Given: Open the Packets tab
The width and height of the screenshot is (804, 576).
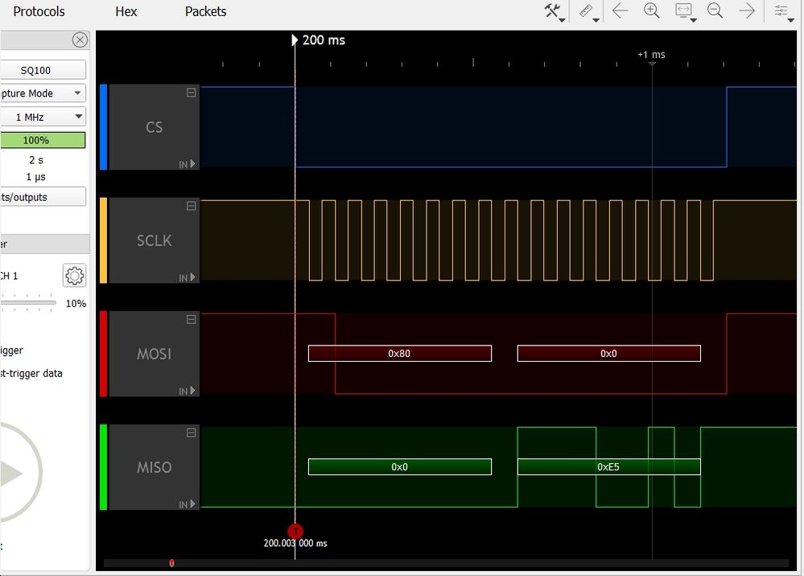Looking at the screenshot, I should [205, 11].
